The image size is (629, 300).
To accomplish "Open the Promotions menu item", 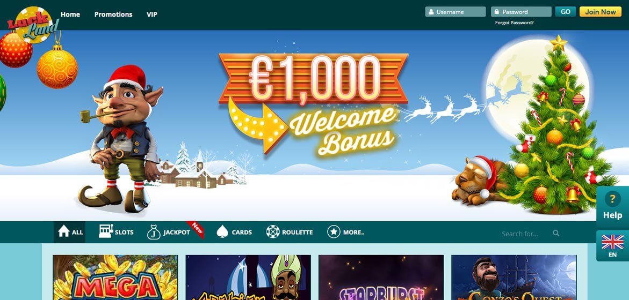I will coord(113,14).
